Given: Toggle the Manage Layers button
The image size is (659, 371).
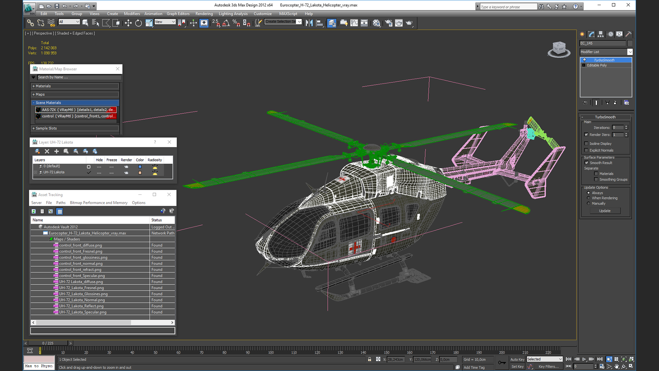Looking at the screenshot, I should (x=332, y=23).
